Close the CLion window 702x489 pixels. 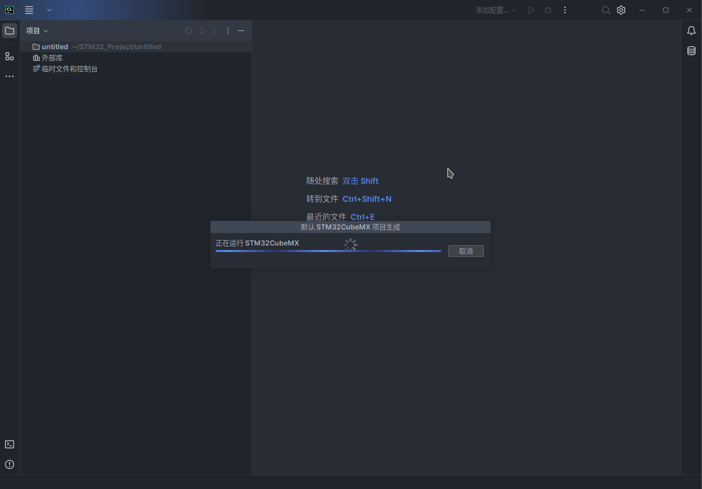(689, 10)
